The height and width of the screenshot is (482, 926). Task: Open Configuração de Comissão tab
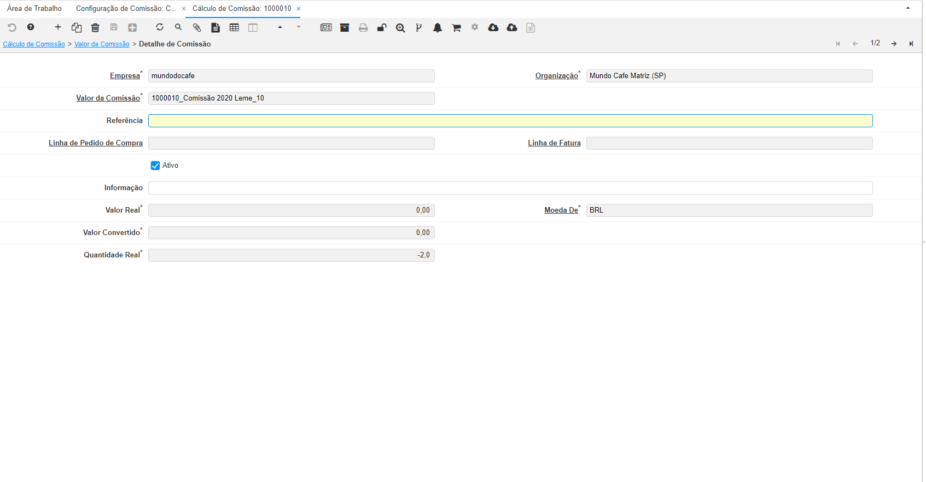126,9
